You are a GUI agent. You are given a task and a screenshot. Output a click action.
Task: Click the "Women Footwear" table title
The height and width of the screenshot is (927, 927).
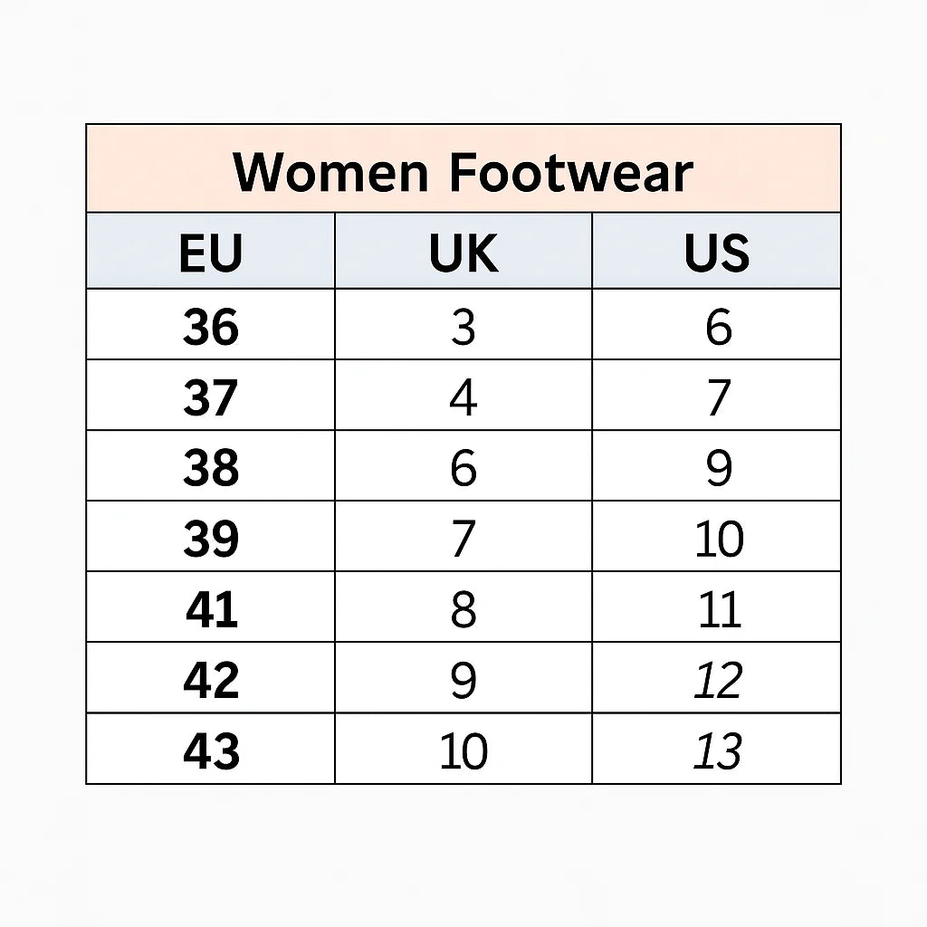click(x=463, y=171)
